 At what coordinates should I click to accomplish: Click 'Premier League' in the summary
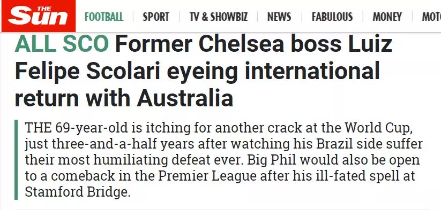(x=207, y=176)
